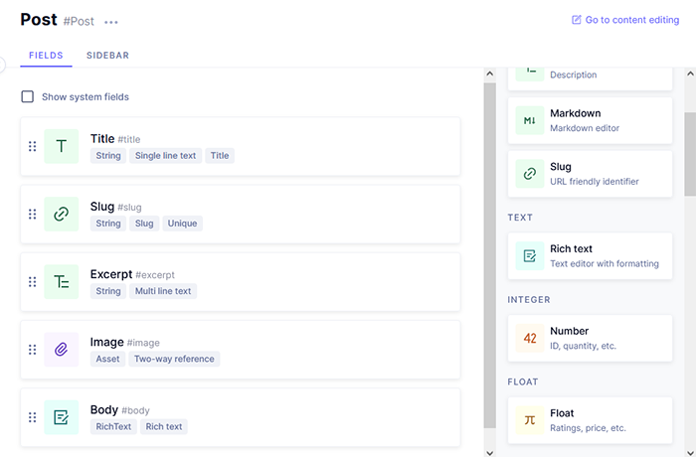Click the #title API ID label
The height and width of the screenshot is (457, 696).
click(129, 139)
